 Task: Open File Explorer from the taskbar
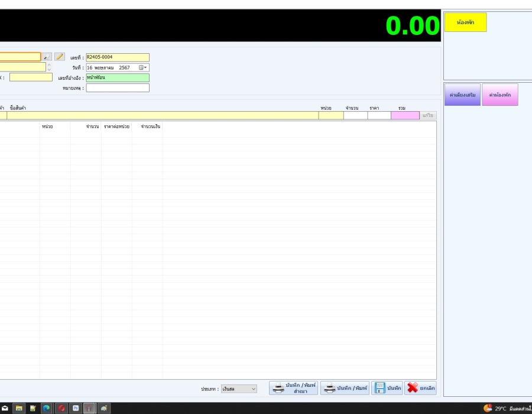coord(19,408)
